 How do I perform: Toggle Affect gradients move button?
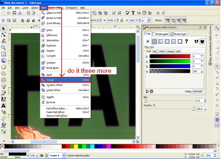[179, 21]
